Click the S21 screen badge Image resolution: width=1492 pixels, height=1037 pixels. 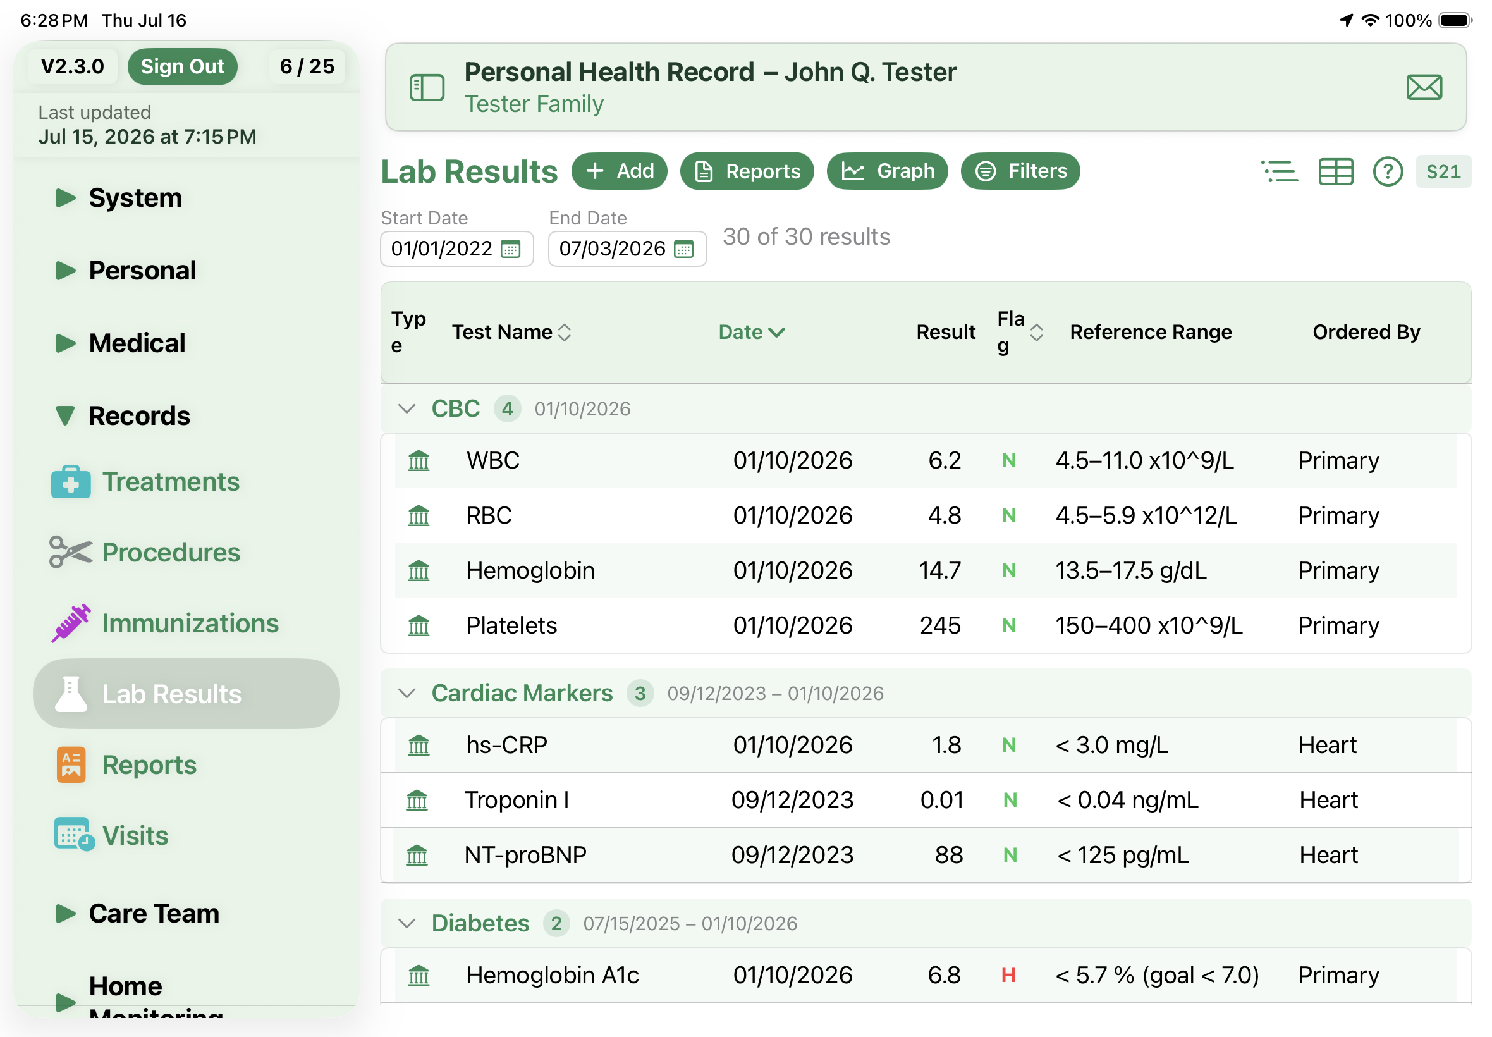[x=1443, y=171]
